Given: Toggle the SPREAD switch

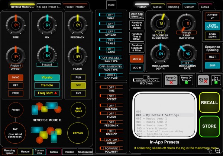Looking at the screenshot, I should coord(110,32).
